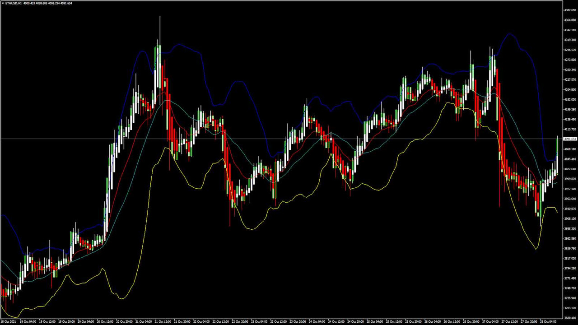Image resolution: width=578 pixels, height=325 pixels.
Task: Click the small triangle arrow beside ETHUSD,H1
Action: [2, 3]
